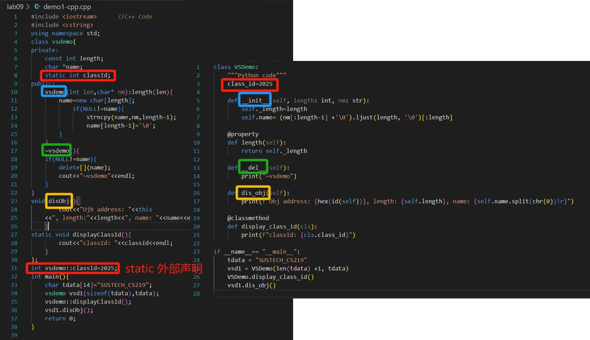Click disObj in the void method declaration
590x340 pixels.
pos(59,201)
